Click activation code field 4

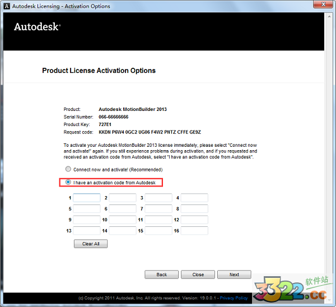[194, 198]
